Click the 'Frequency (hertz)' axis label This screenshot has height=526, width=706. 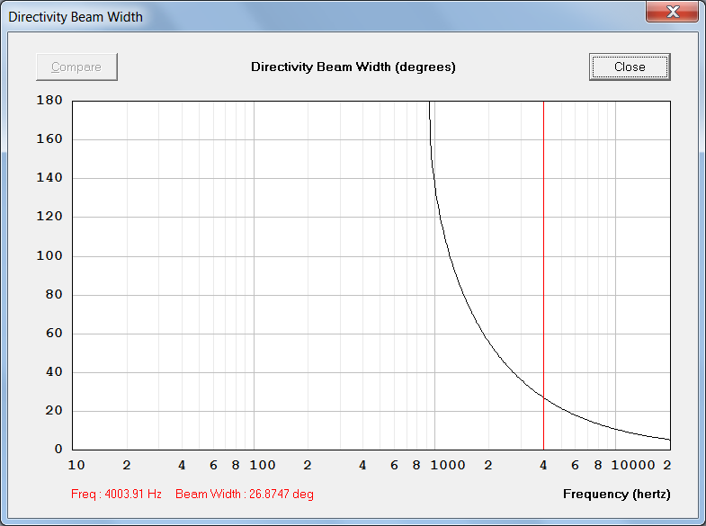[x=617, y=494]
